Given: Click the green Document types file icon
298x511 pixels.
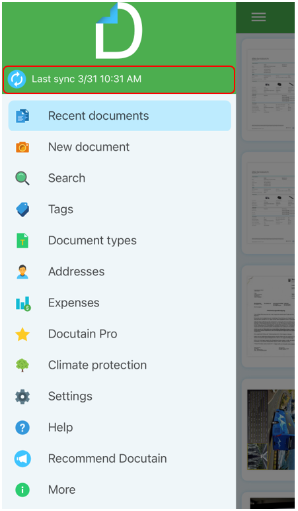Looking at the screenshot, I should (x=22, y=241).
